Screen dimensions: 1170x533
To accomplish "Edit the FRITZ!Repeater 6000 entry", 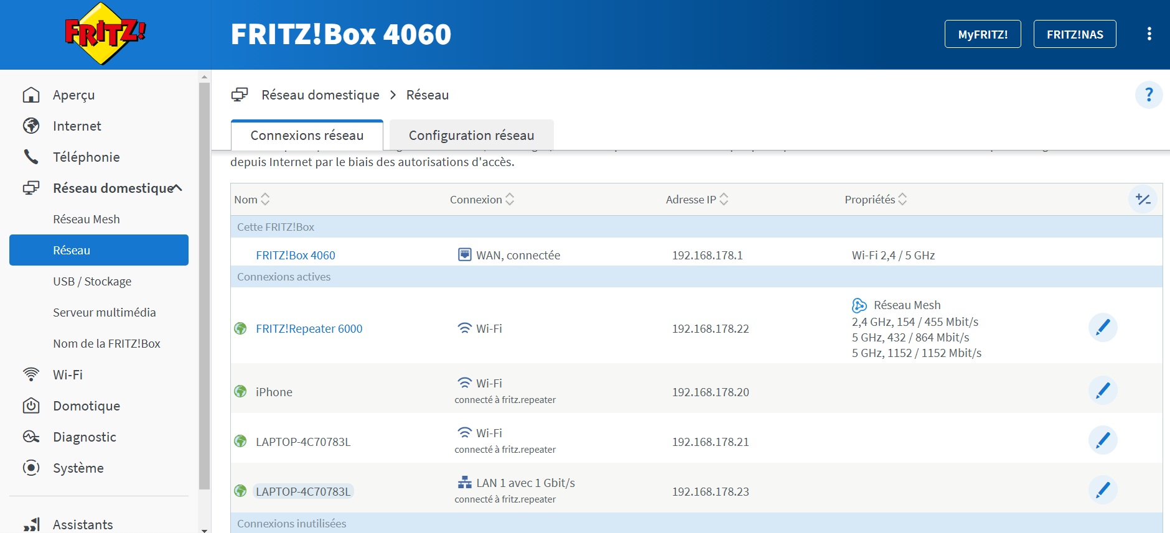I will pos(1103,328).
